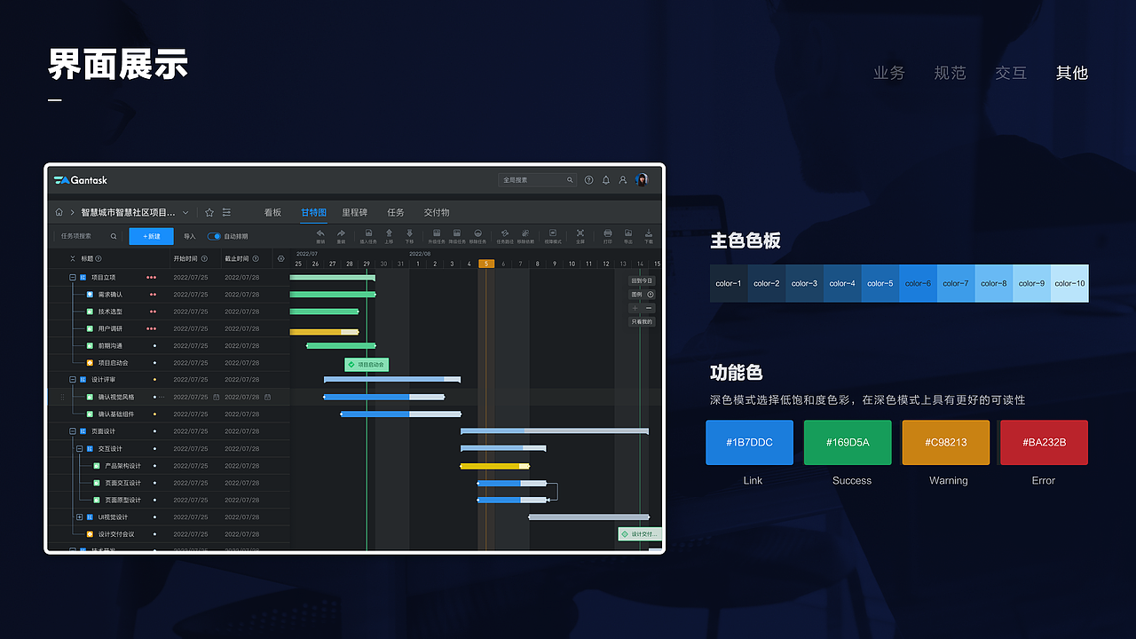The image size is (1136, 639).
Task: Click the 图例 legend button
Action: tap(642, 294)
